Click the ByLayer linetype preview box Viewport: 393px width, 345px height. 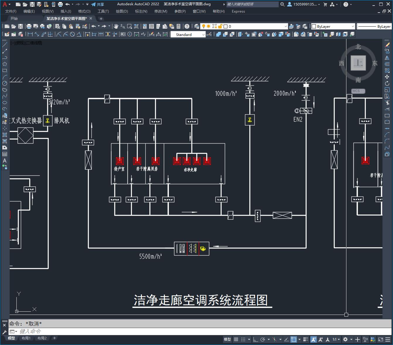(374, 26)
